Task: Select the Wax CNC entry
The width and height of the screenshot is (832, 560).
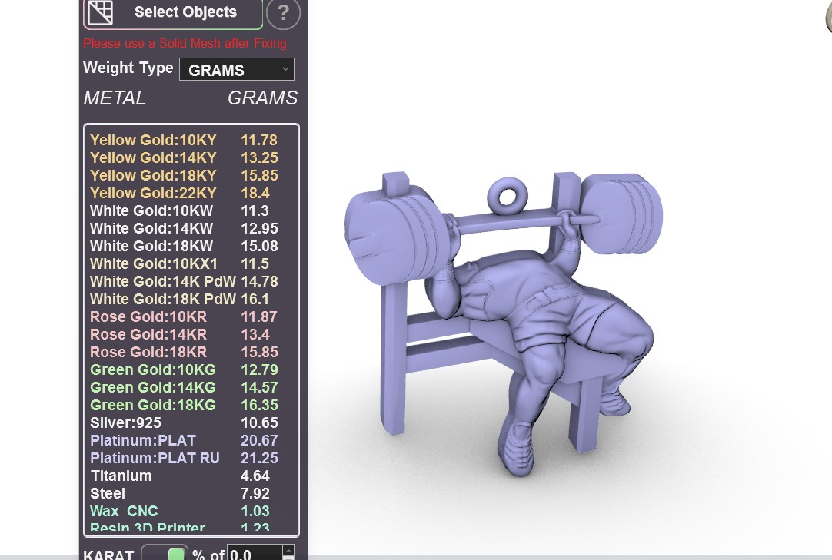Action: (184, 511)
